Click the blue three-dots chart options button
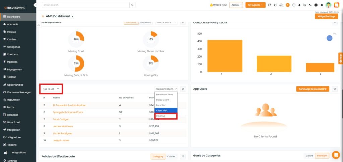The height and width of the screenshot is (162, 343). click(x=329, y=38)
